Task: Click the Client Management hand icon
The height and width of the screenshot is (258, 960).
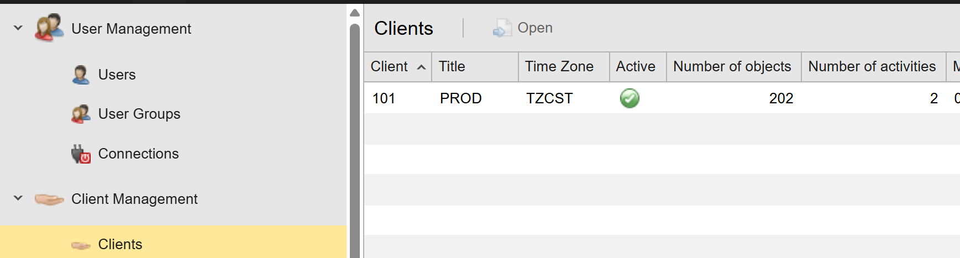Action: [49, 199]
